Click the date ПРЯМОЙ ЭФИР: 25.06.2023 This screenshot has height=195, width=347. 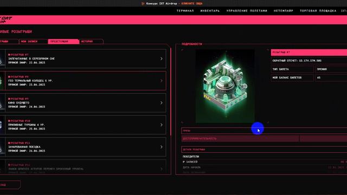[27, 129]
